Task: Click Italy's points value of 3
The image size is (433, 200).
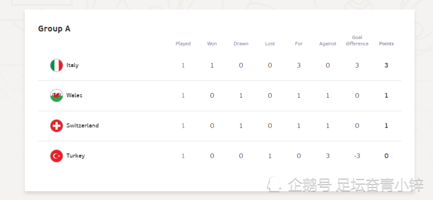Action: click(x=386, y=65)
